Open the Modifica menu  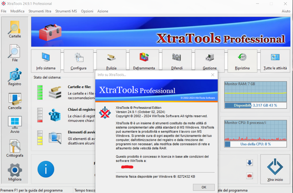coord(17,11)
